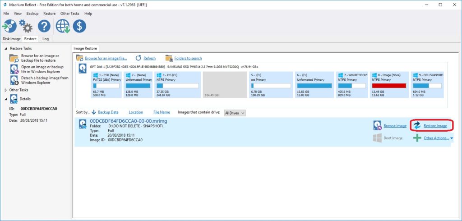462x221 pixels.
Task: Click the Browse Image icon
Action: tap(378, 125)
